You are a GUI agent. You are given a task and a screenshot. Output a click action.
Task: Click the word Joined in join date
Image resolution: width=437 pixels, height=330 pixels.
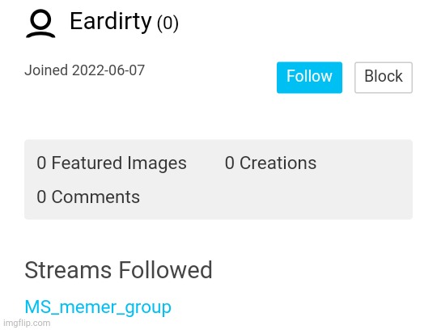click(46, 70)
